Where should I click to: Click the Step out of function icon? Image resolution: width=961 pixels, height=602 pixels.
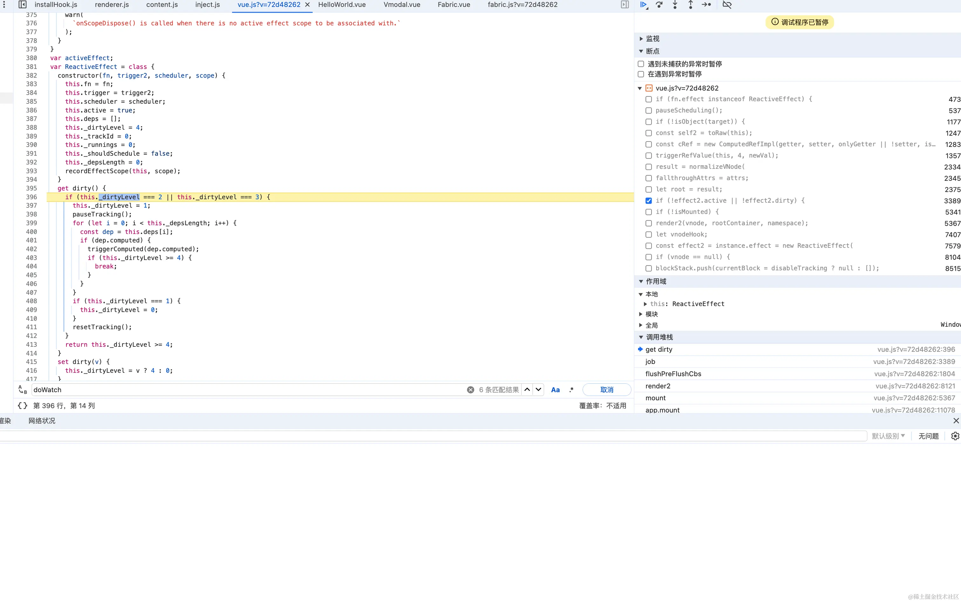pyautogui.click(x=690, y=5)
